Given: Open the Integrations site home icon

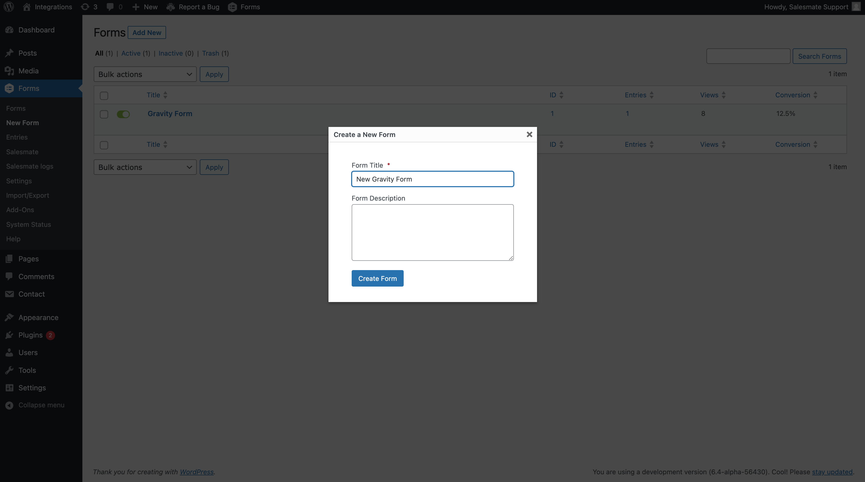Looking at the screenshot, I should 27,7.
